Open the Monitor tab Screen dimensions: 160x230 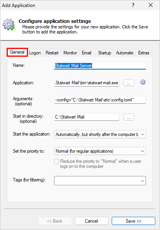[70, 53]
